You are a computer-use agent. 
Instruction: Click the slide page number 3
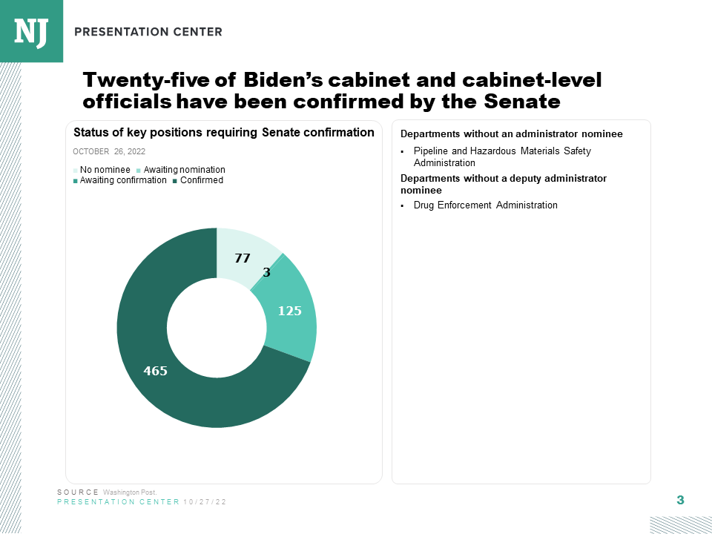click(680, 500)
